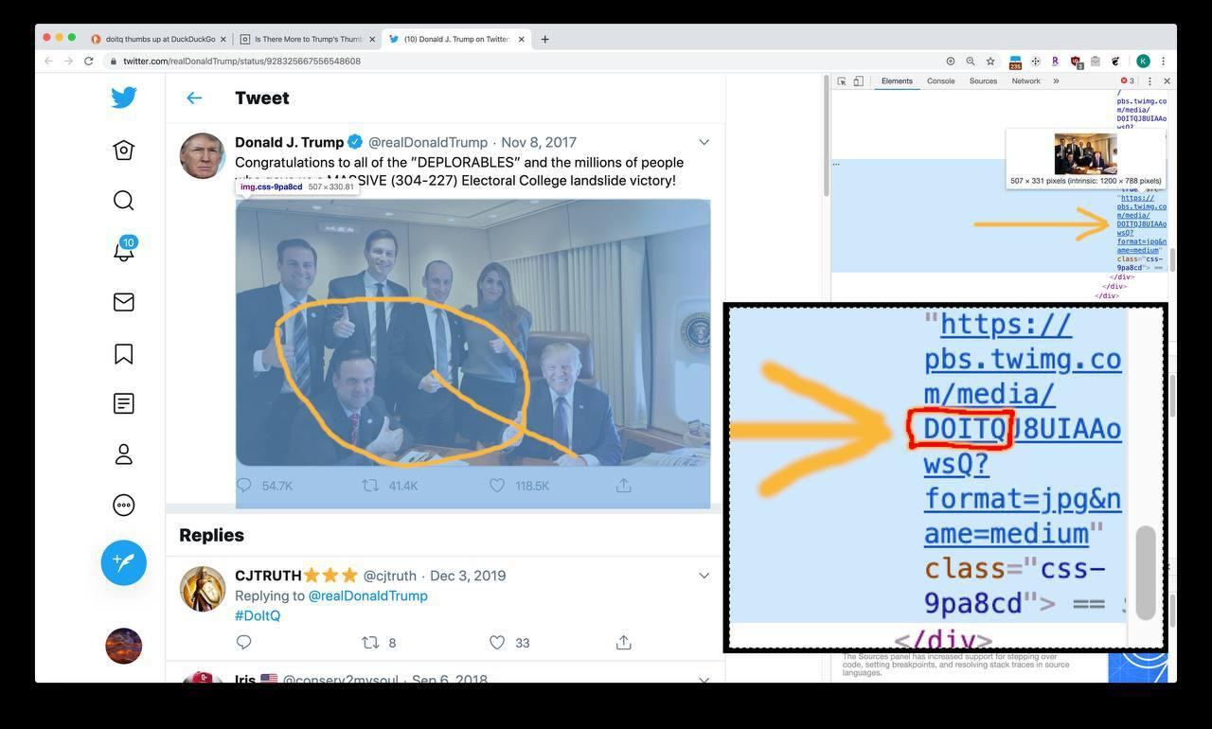Viewport: 1212px width, 729px height.
Task: Open the Chrome profile K avatar
Action: pyautogui.click(x=1143, y=61)
